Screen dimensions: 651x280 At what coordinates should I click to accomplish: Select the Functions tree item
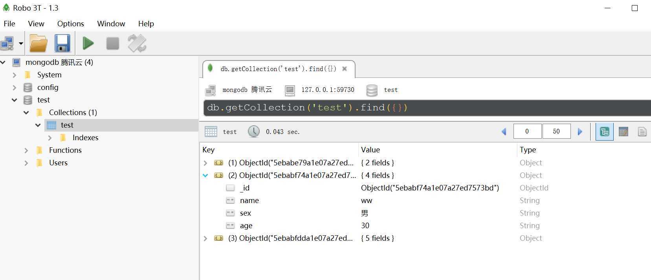coord(65,150)
